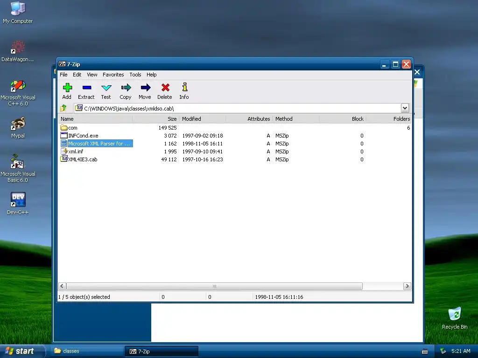This screenshot has height=358, width=478.
Task: Open the Favorites menu
Action: (x=113, y=75)
